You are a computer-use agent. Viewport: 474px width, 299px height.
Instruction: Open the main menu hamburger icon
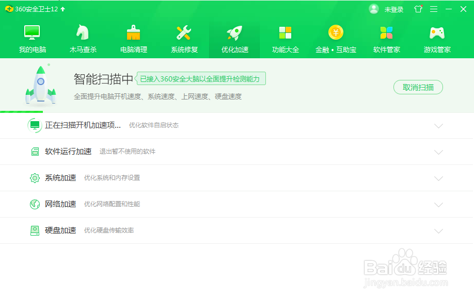point(434,9)
